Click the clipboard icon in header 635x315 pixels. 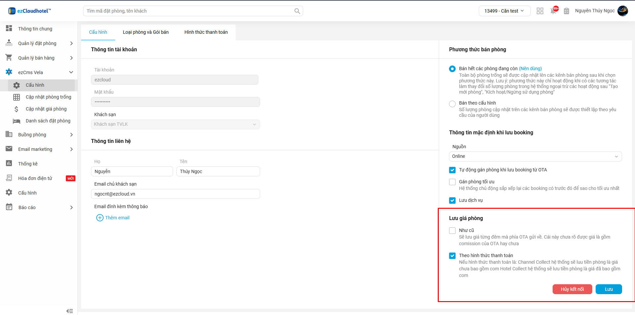566,11
